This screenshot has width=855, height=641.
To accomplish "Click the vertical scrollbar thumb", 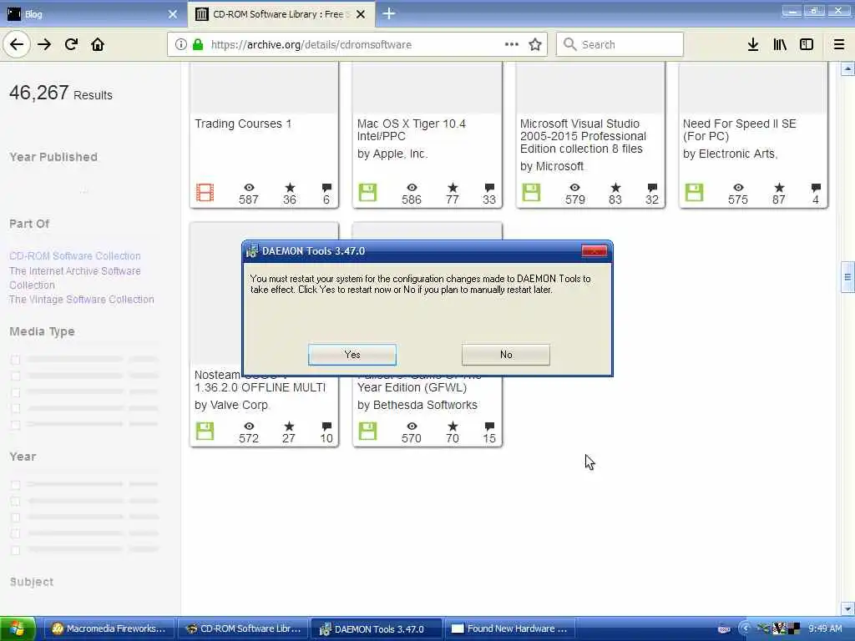I will coord(847,277).
